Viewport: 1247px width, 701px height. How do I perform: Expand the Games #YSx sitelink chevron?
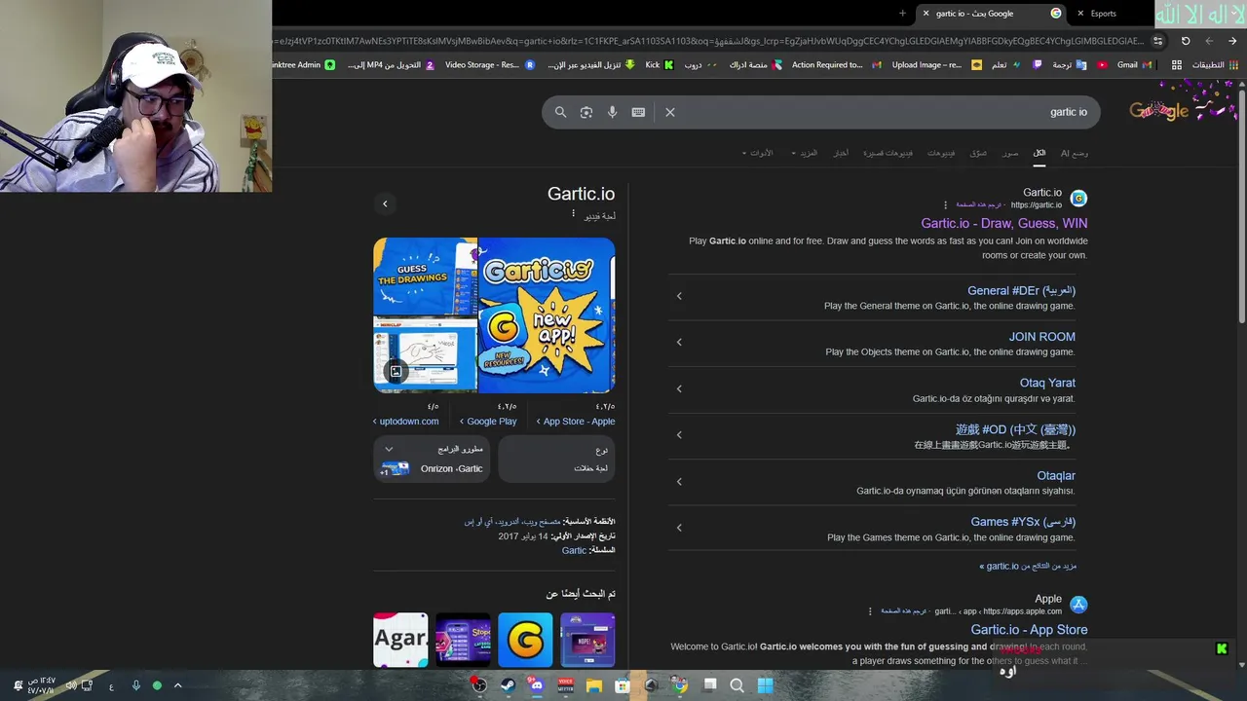[x=679, y=527]
